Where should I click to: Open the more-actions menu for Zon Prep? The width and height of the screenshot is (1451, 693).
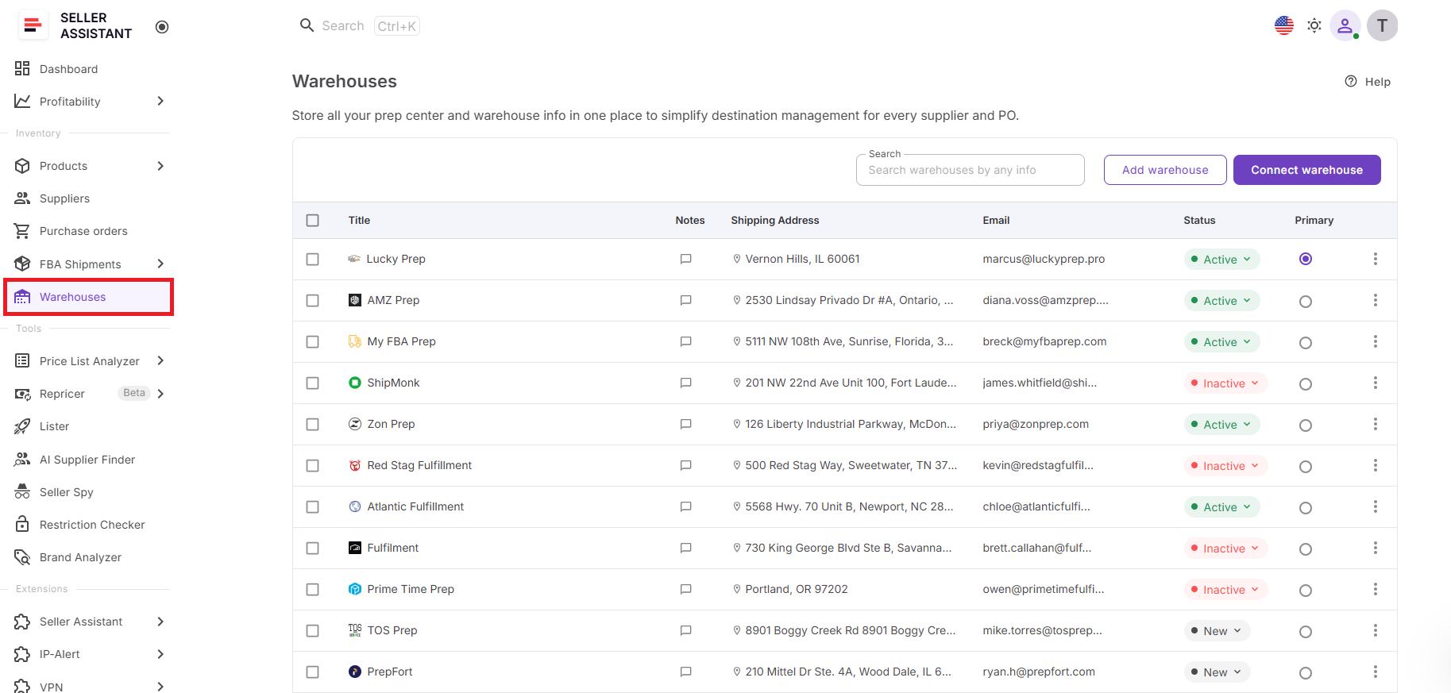1376,424
